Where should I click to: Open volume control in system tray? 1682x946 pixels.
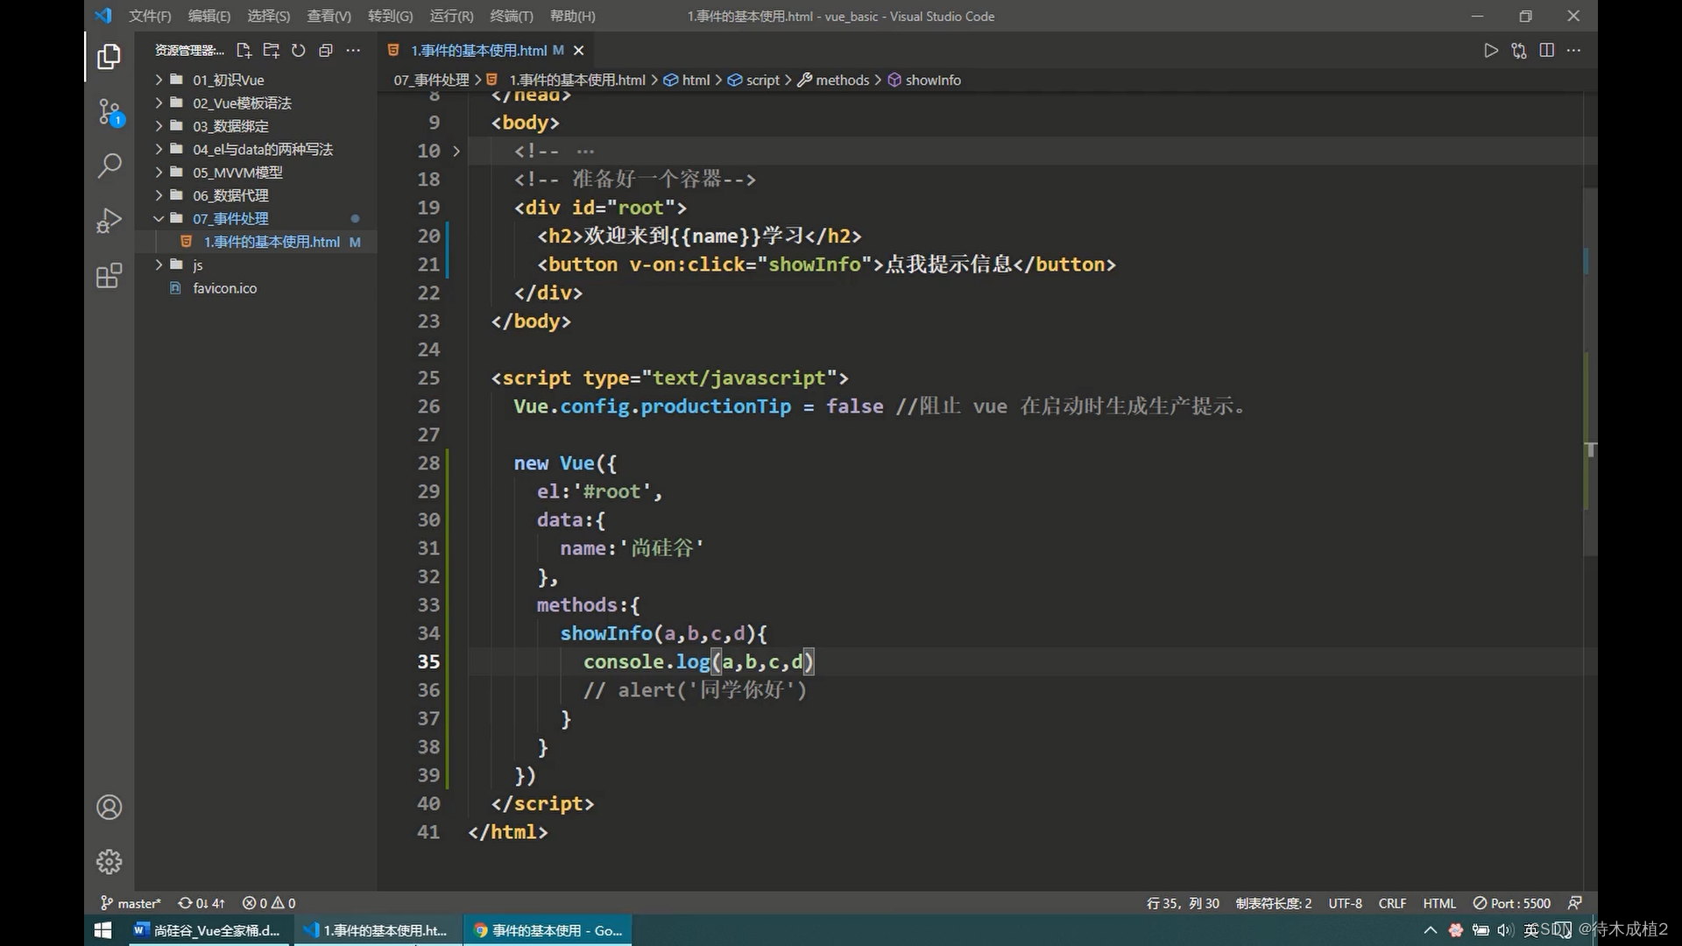[x=1505, y=930]
